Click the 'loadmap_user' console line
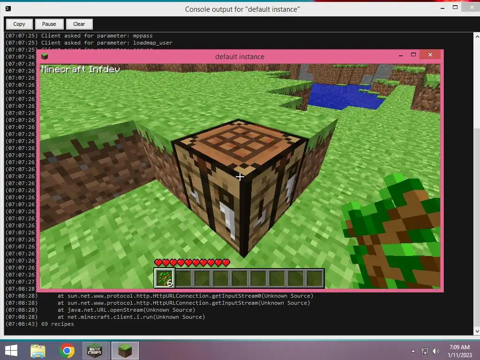 click(x=89, y=43)
